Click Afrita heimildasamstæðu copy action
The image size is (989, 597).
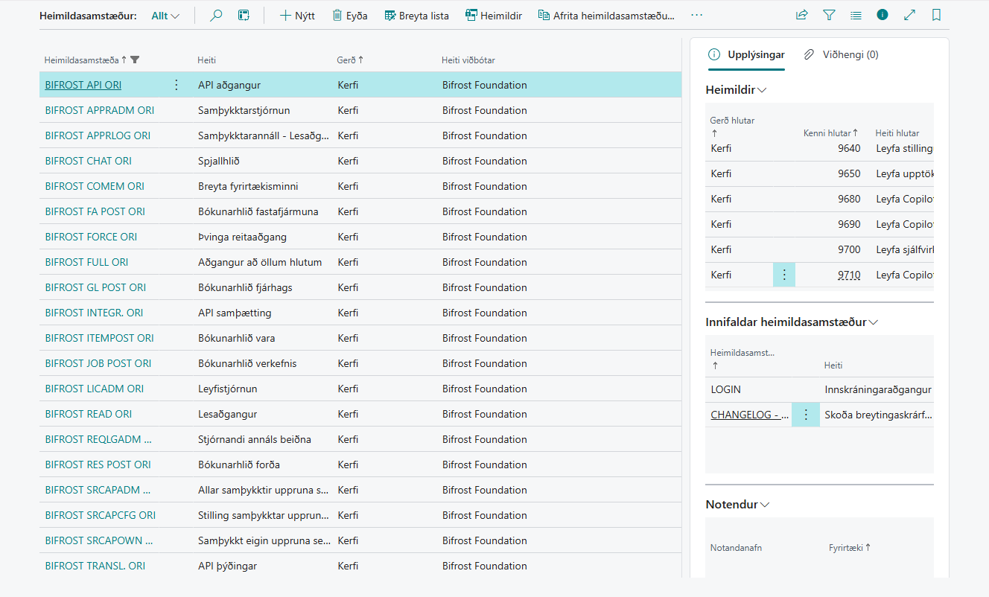[606, 15]
